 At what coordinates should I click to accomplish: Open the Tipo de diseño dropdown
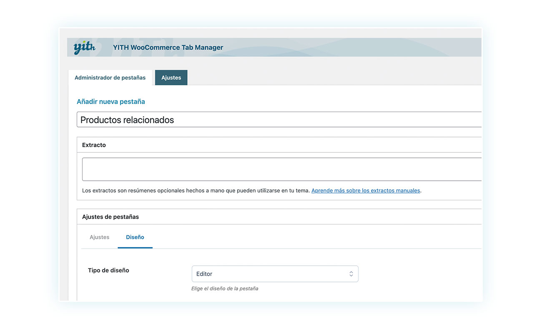click(x=275, y=274)
